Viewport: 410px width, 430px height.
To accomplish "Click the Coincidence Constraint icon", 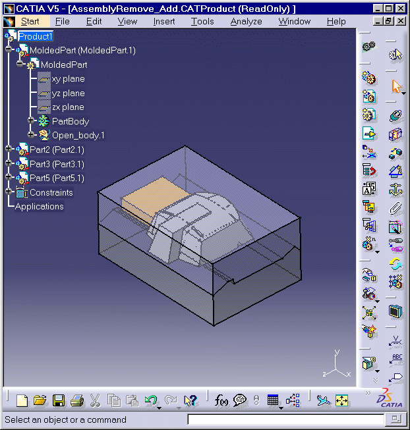I will pos(395,115).
